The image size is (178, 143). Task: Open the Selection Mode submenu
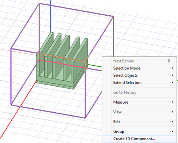click(x=140, y=68)
